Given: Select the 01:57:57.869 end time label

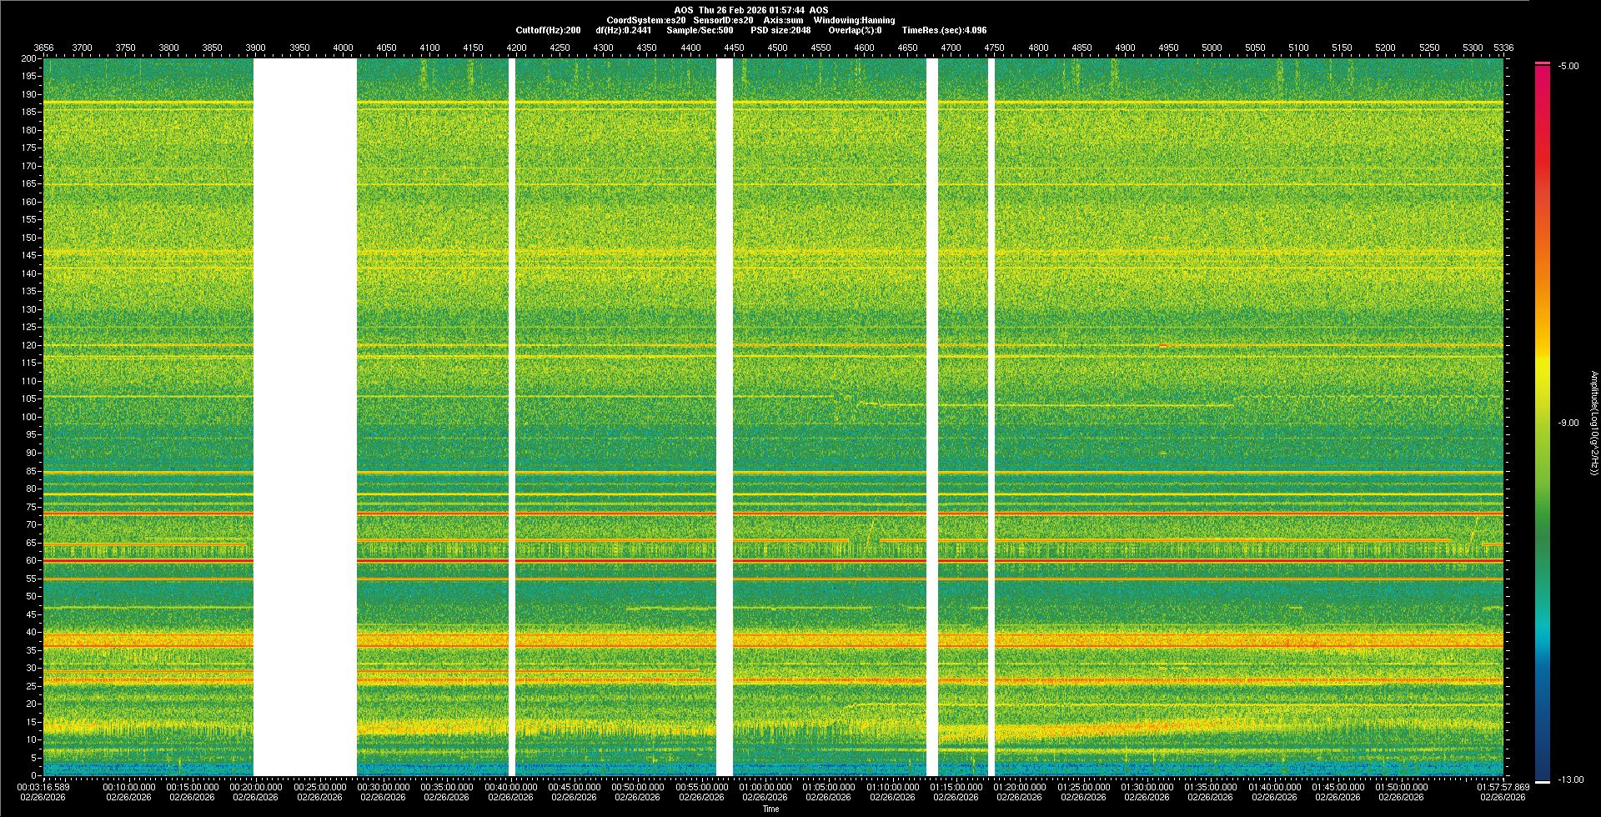Looking at the screenshot, I should tap(1503, 786).
